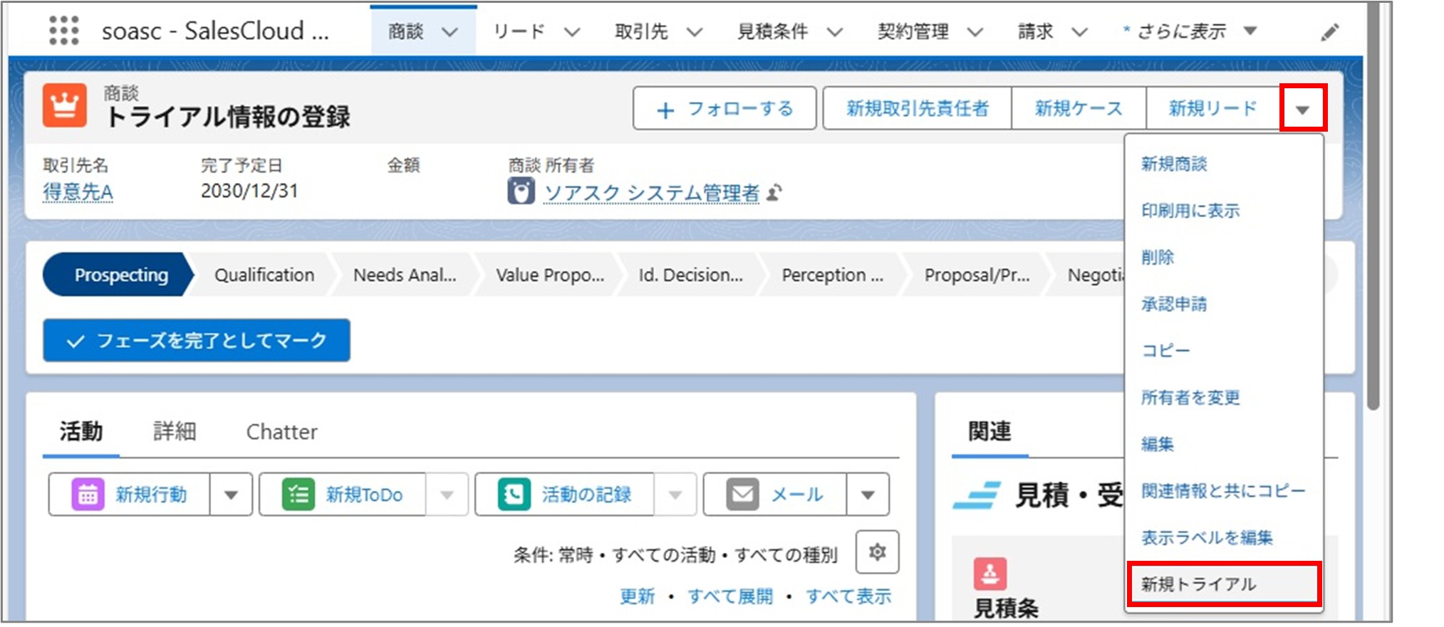Click the 見積・受注 blue stripes icon
This screenshot has height=627, width=1444.
(x=976, y=495)
